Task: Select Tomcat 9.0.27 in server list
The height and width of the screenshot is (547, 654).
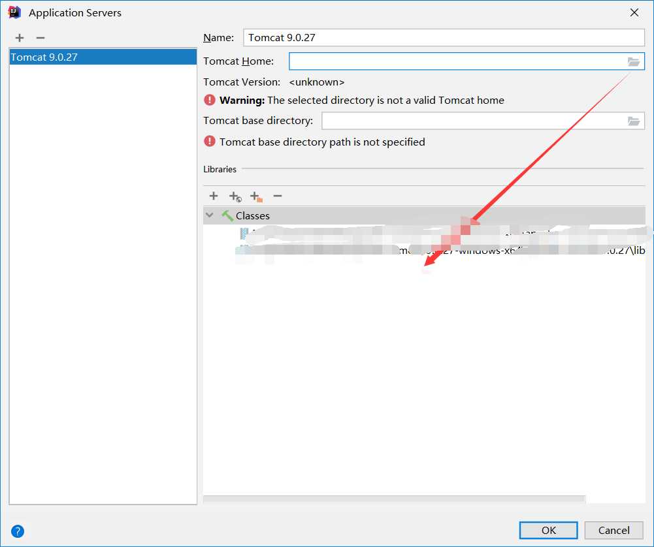Action: click(103, 57)
